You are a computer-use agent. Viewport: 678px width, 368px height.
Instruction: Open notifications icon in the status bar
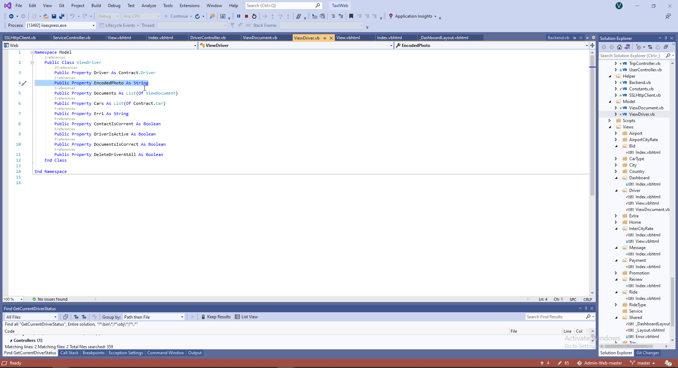[668, 363]
